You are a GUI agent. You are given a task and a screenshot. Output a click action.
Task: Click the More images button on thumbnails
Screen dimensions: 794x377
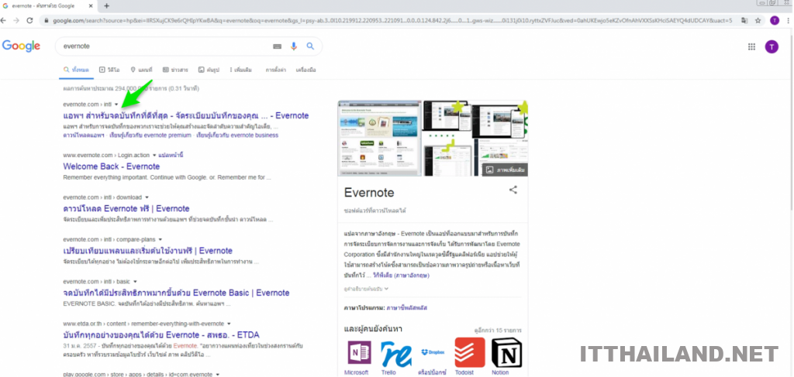505,170
